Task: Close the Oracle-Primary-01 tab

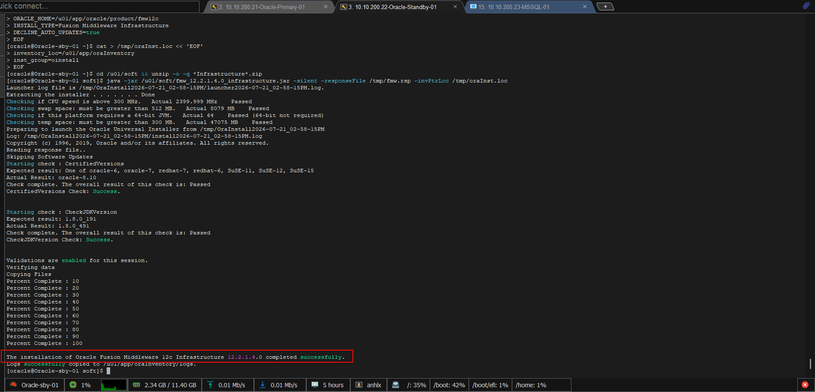Action: (326, 7)
